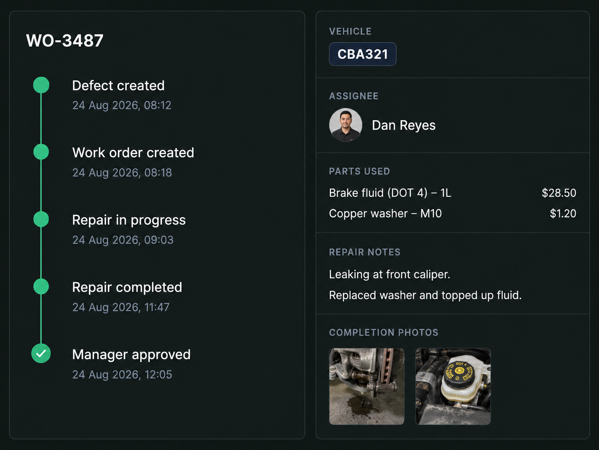
Task: Open the brake fluid reservoir photo
Action: point(453,386)
